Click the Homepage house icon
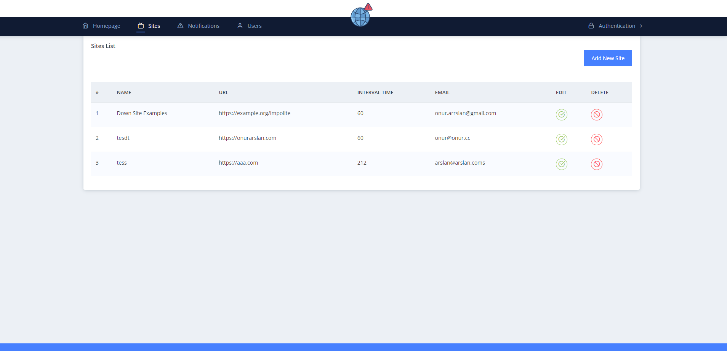Screen dimensions: 727x351 pyautogui.click(x=85, y=26)
